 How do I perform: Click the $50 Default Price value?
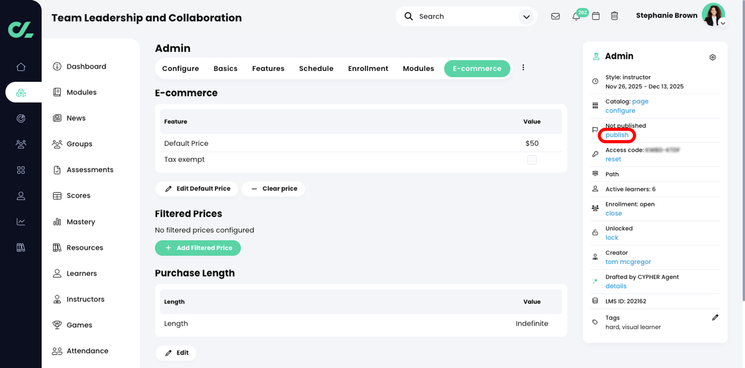coord(532,143)
